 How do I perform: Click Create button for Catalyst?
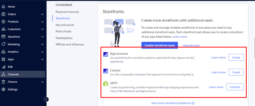[236, 72]
